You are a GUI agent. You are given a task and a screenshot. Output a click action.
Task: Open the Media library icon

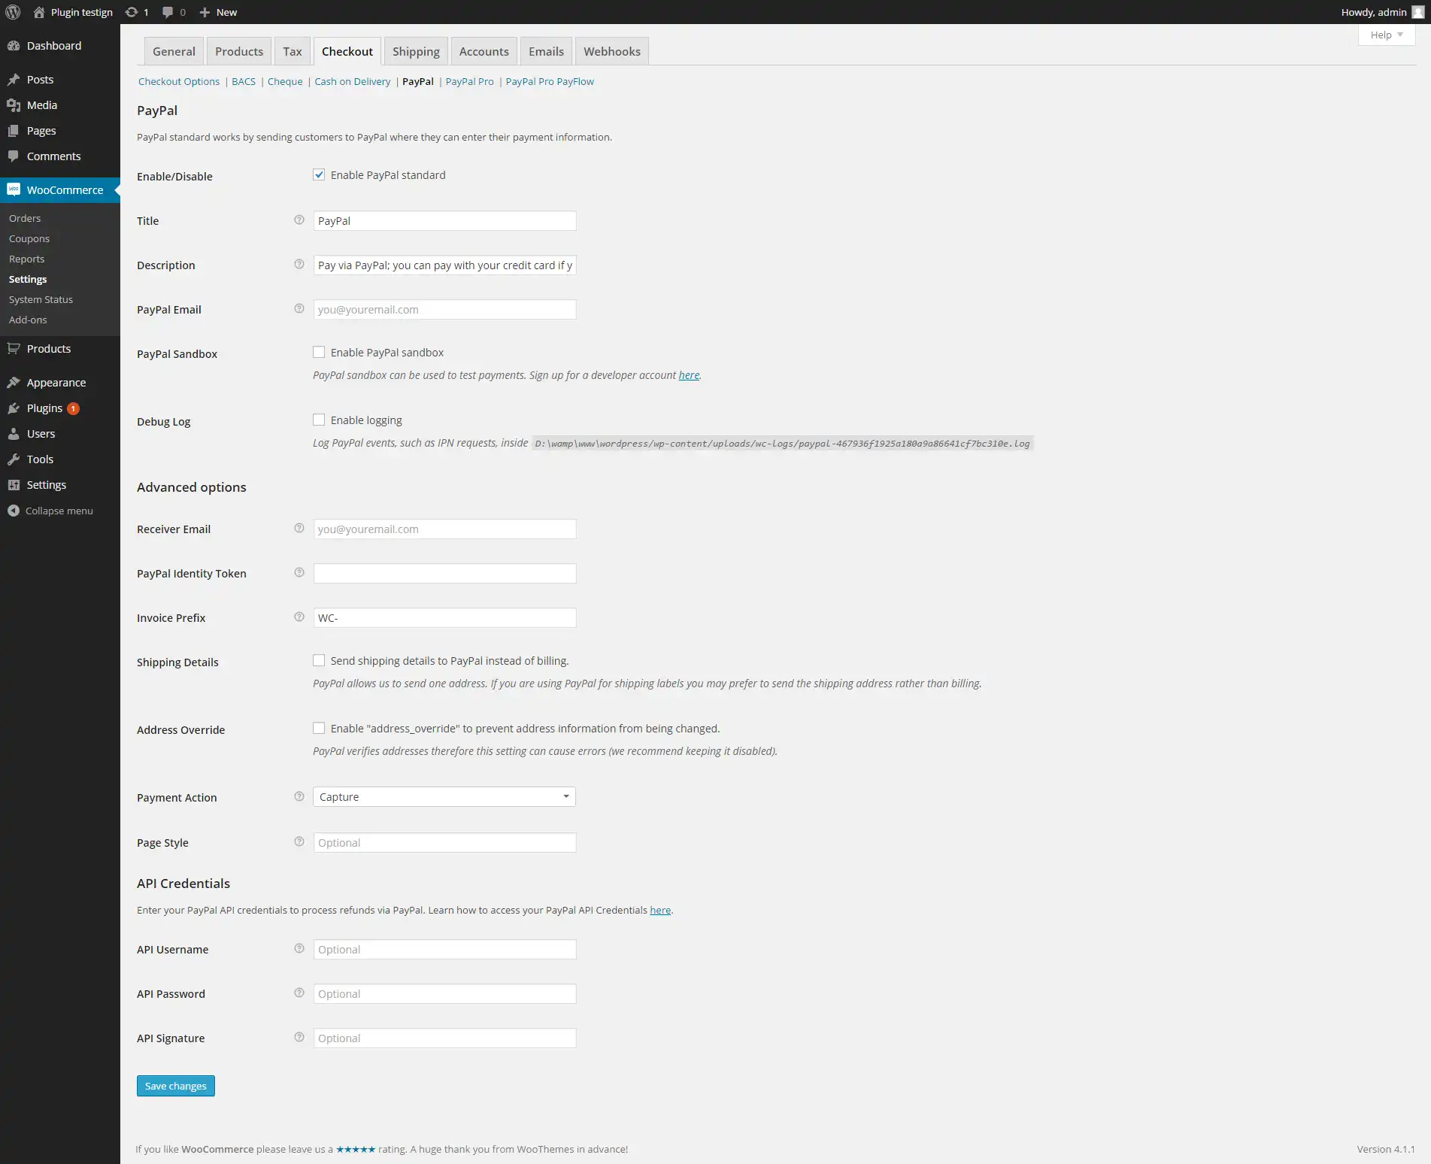click(14, 105)
